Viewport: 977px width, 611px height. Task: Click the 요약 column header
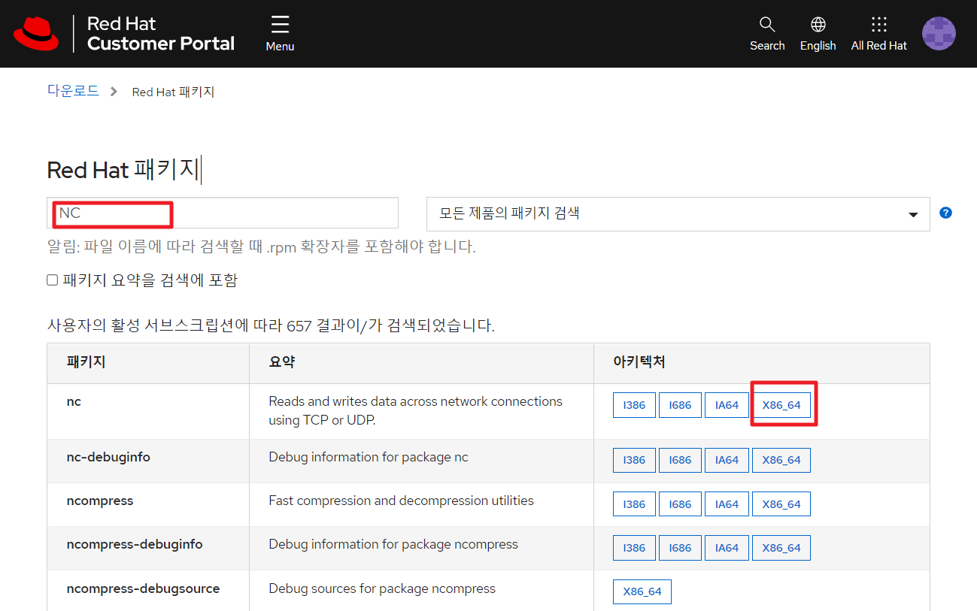281,362
